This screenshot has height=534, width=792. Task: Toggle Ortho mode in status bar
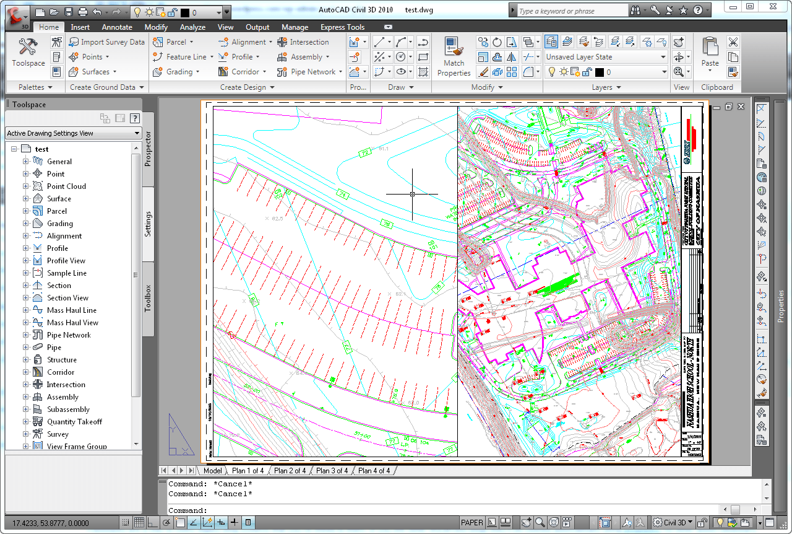(153, 522)
